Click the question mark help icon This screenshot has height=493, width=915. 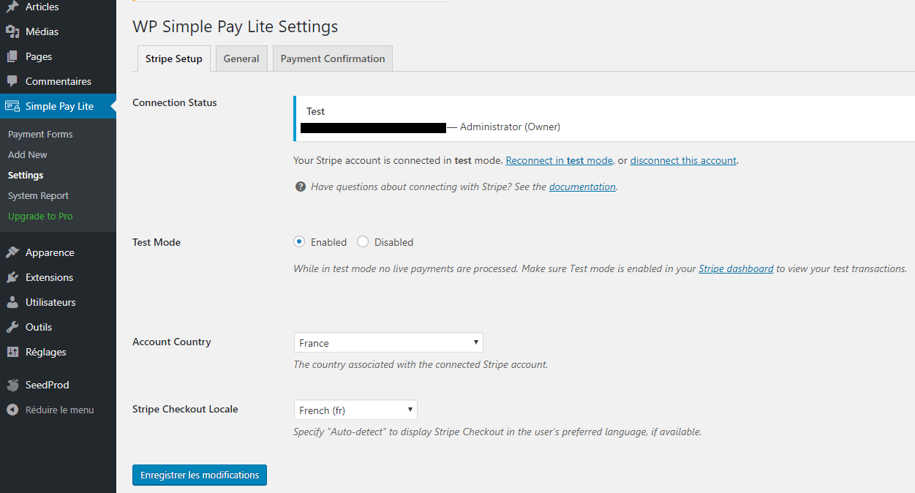coord(300,187)
